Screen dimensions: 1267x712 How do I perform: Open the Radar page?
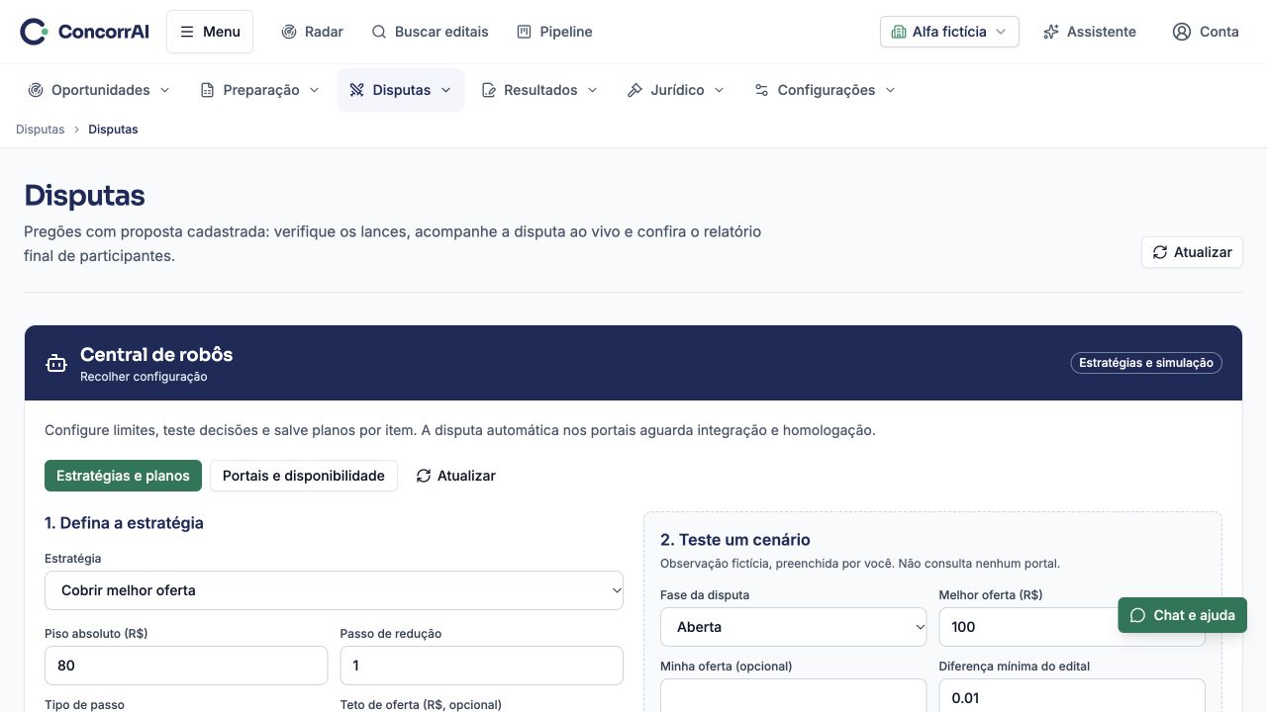(x=312, y=32)
